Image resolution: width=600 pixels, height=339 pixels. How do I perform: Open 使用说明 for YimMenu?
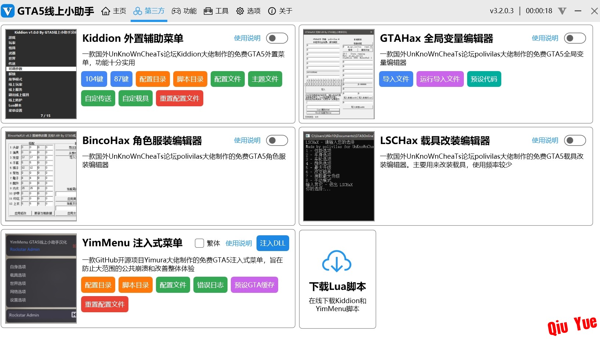click(239, 243)
